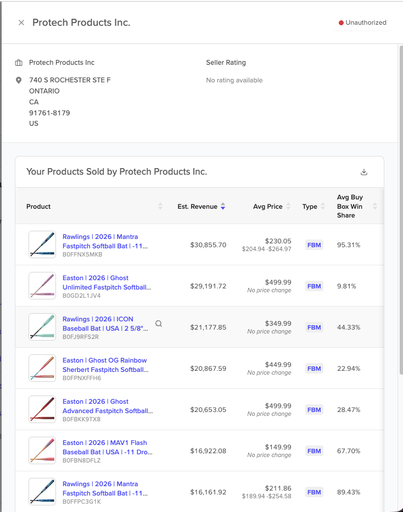
Task: Click FBM tag in $20,653.05 row
Action: pyautogui.click(x=314, y=409)
